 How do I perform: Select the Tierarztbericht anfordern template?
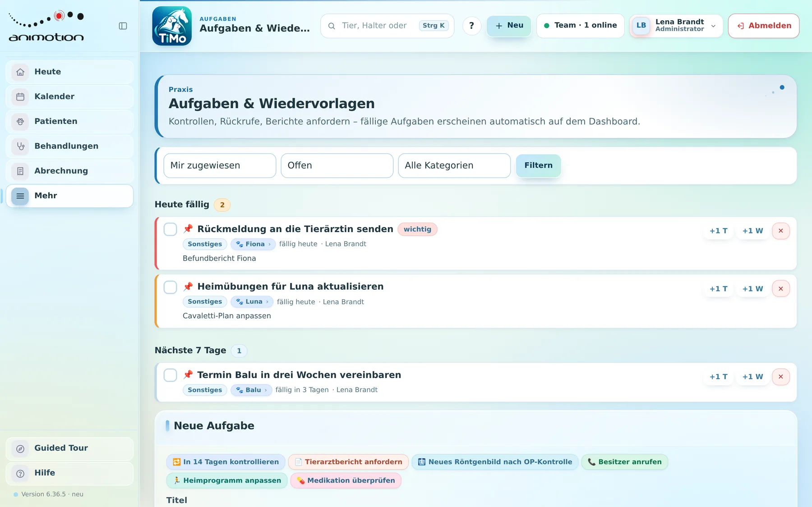pos(348,462)
